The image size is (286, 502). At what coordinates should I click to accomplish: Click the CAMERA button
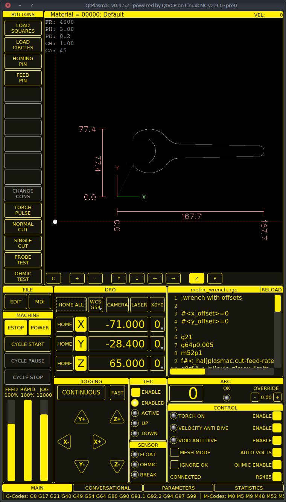click(117, 305)
